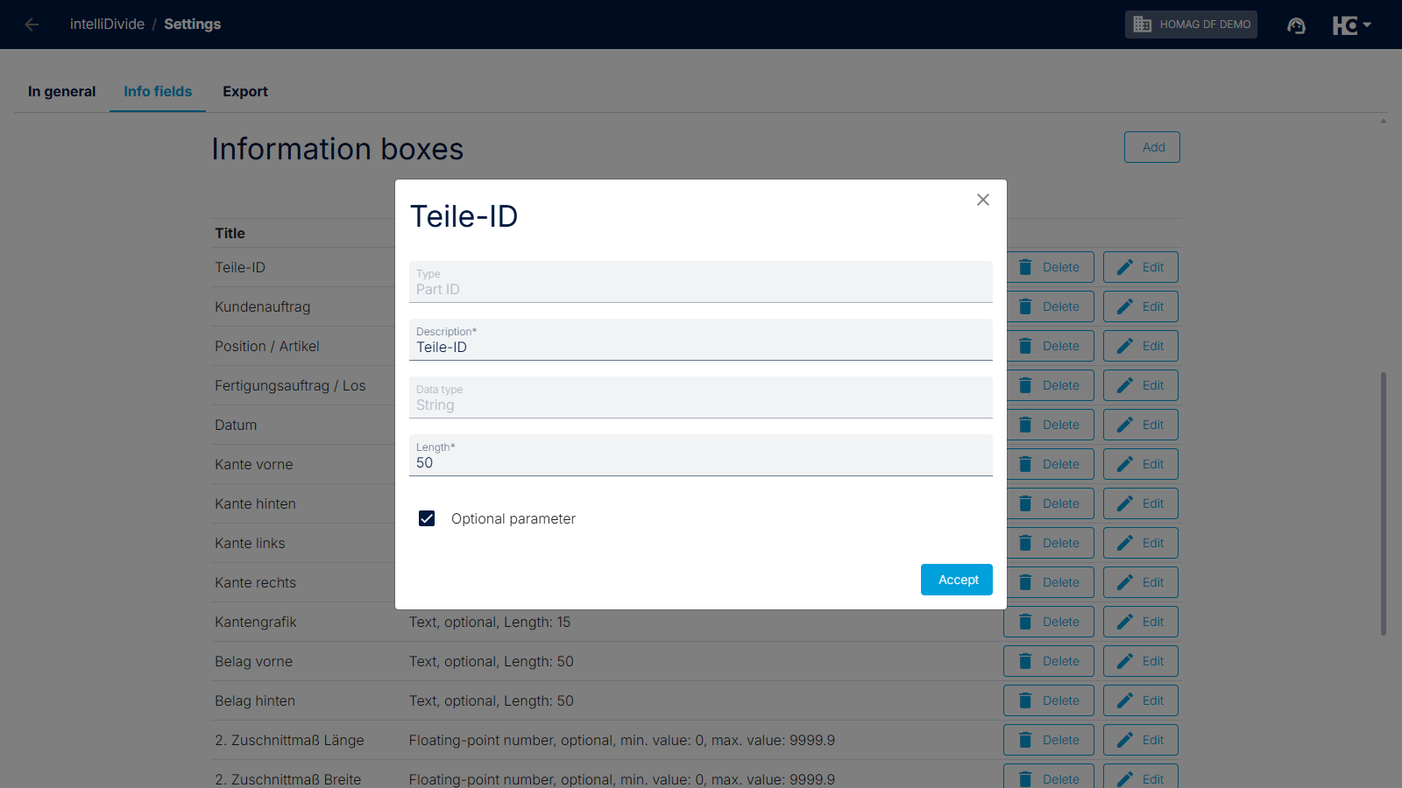Toggle the Optional parameter checkbox
This screenshot has width=1402, height=788.
click(x=427, y=518)
